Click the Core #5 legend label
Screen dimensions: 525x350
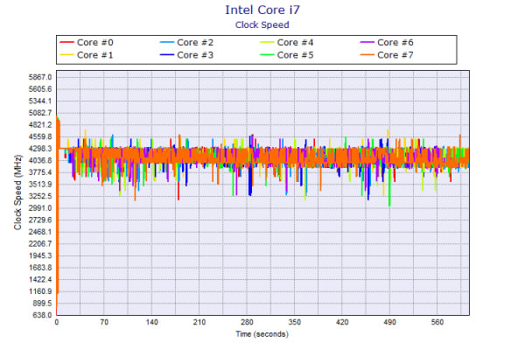(296, 55)
